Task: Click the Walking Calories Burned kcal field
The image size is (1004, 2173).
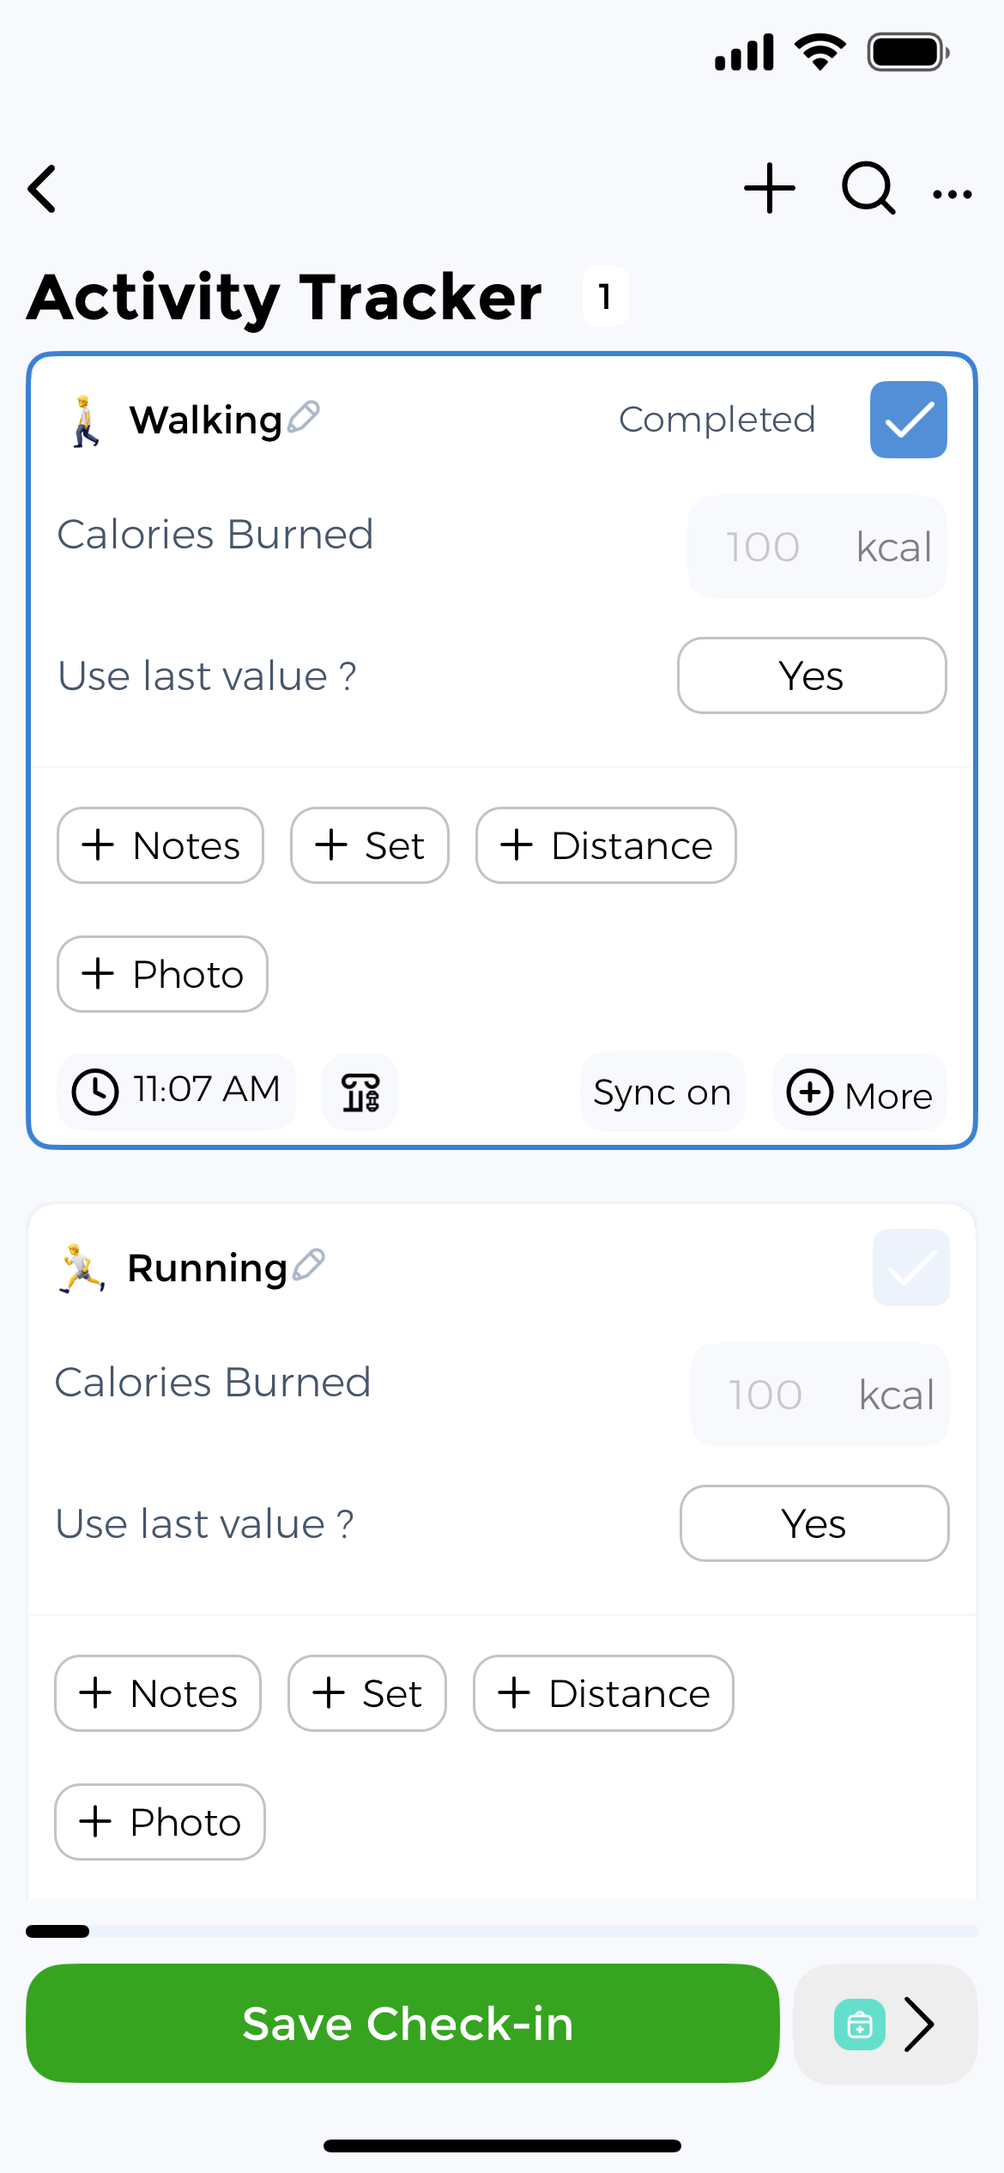Action: 816,547
